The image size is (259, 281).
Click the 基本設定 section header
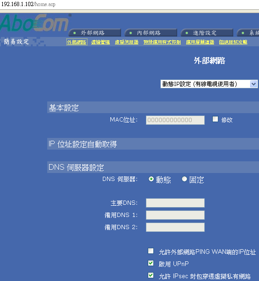pos(153,108)
